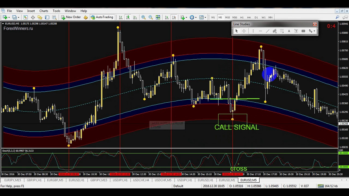Open the File menu
The image size is (349, 196).
[9, 11]
